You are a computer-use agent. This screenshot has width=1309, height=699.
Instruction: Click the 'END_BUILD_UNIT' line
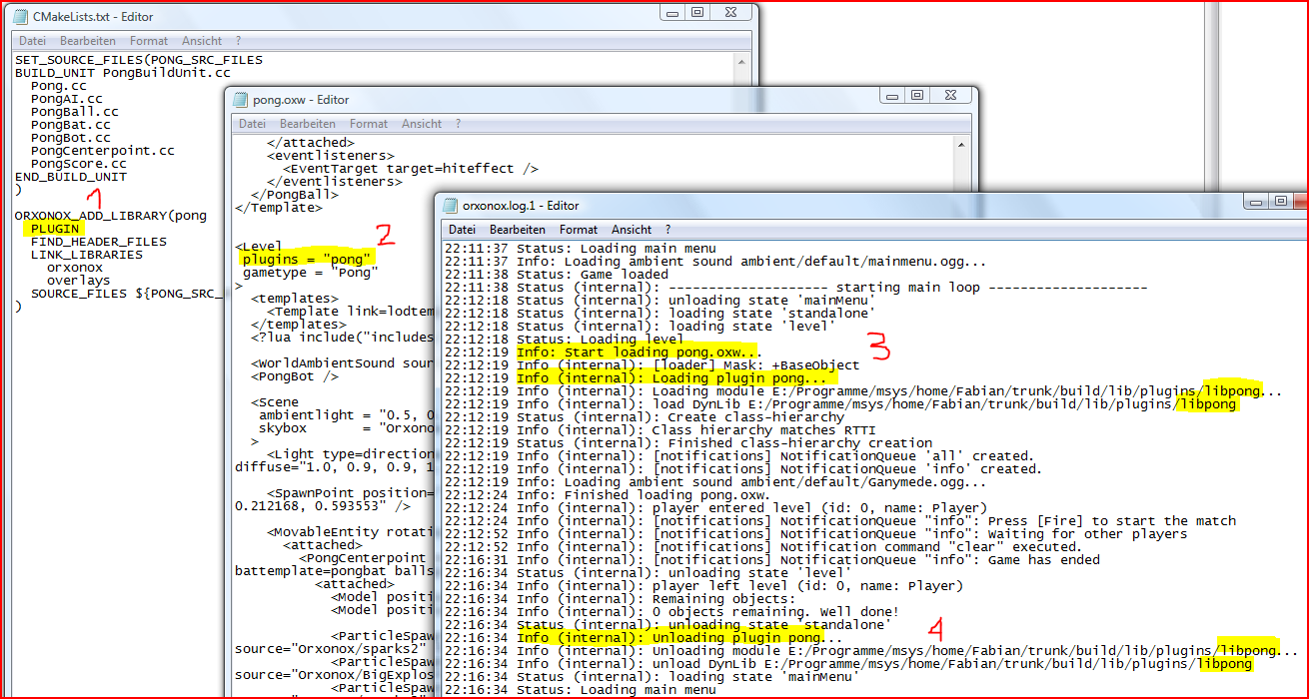pyautogui.click(x=71, y=177)
